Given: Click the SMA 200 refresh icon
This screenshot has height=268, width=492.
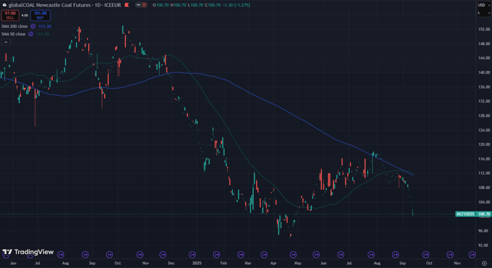Looking at the screenshot, I should [x=33, y=26].
